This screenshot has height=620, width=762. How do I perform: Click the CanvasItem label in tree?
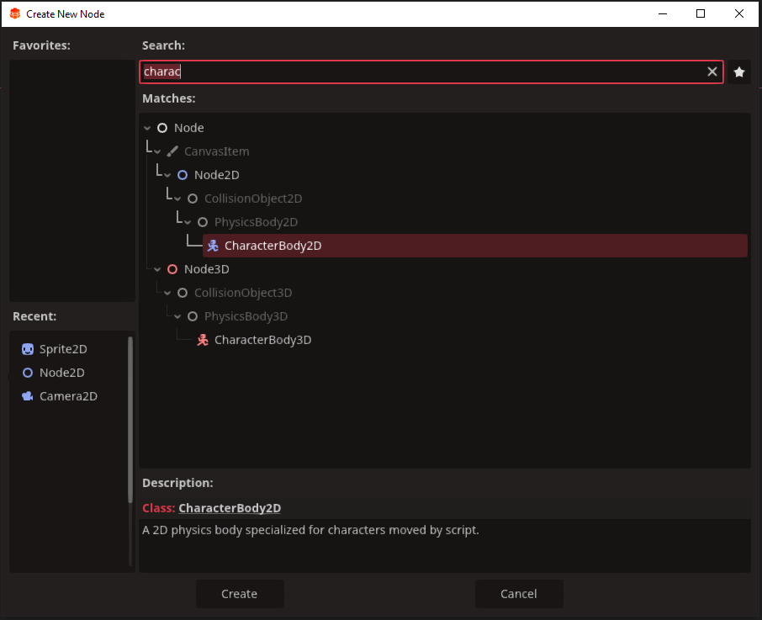tap(217, 151)
